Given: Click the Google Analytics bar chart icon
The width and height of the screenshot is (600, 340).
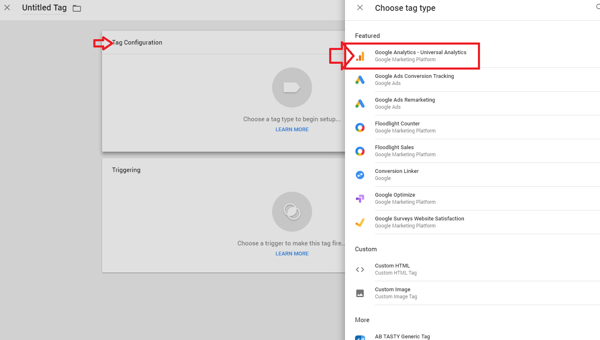Looking at the screenshot, I should tap(360, 56).
